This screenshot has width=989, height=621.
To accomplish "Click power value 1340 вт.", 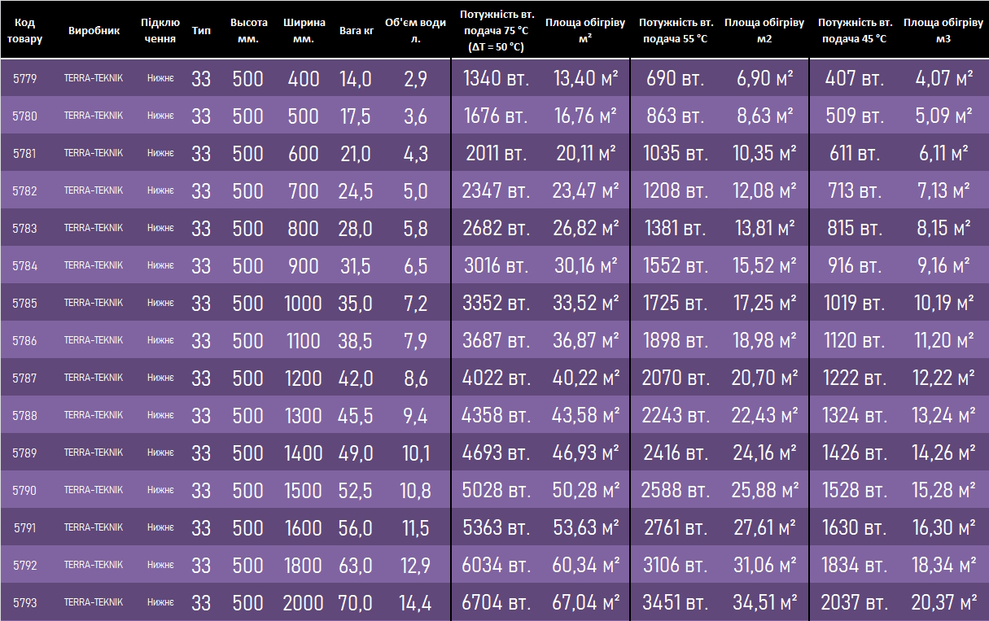I will pos(497,79).
